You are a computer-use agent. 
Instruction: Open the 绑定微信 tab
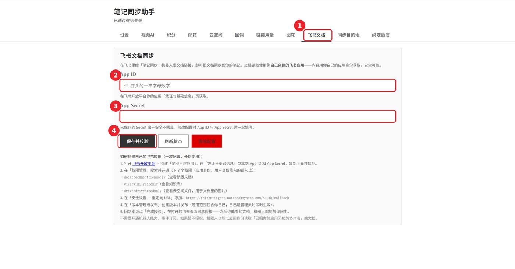pos(381,35)
